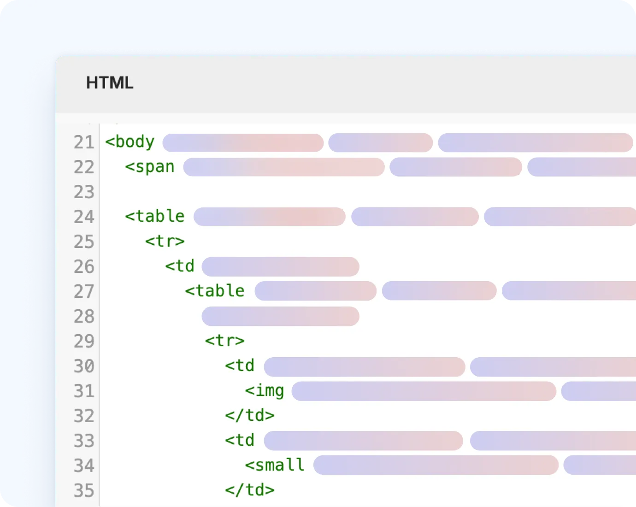Click the tr tag on line 25
The image size is (636, 507).
(x=165, y=241)
